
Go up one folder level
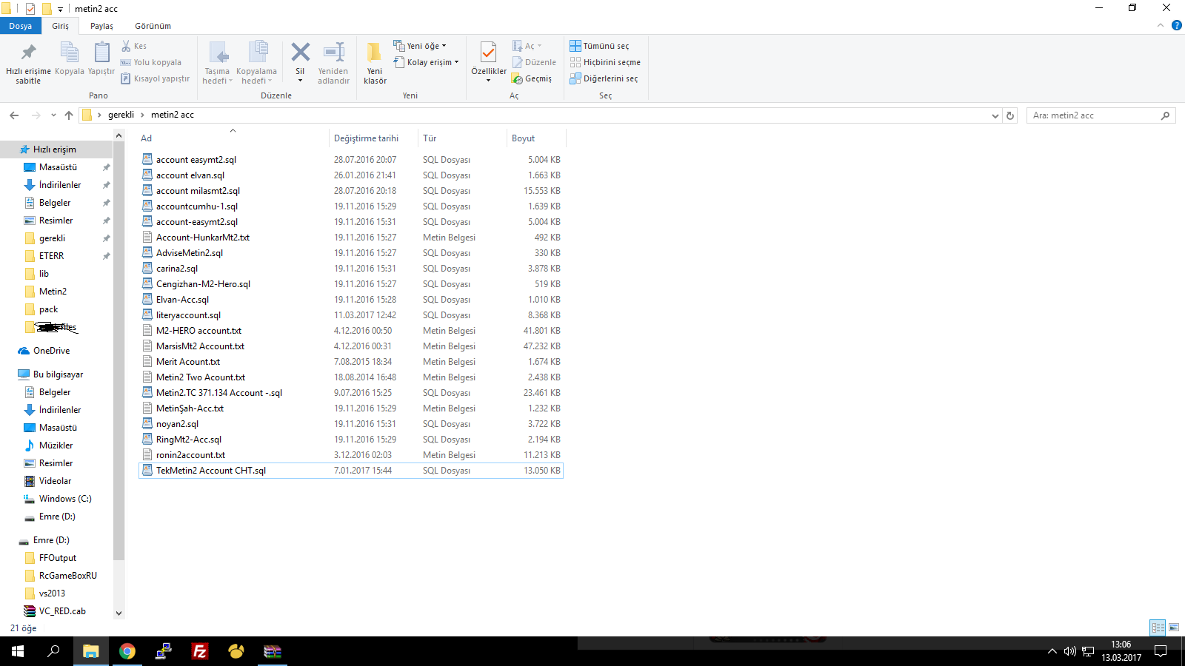(x=69, y=115)
